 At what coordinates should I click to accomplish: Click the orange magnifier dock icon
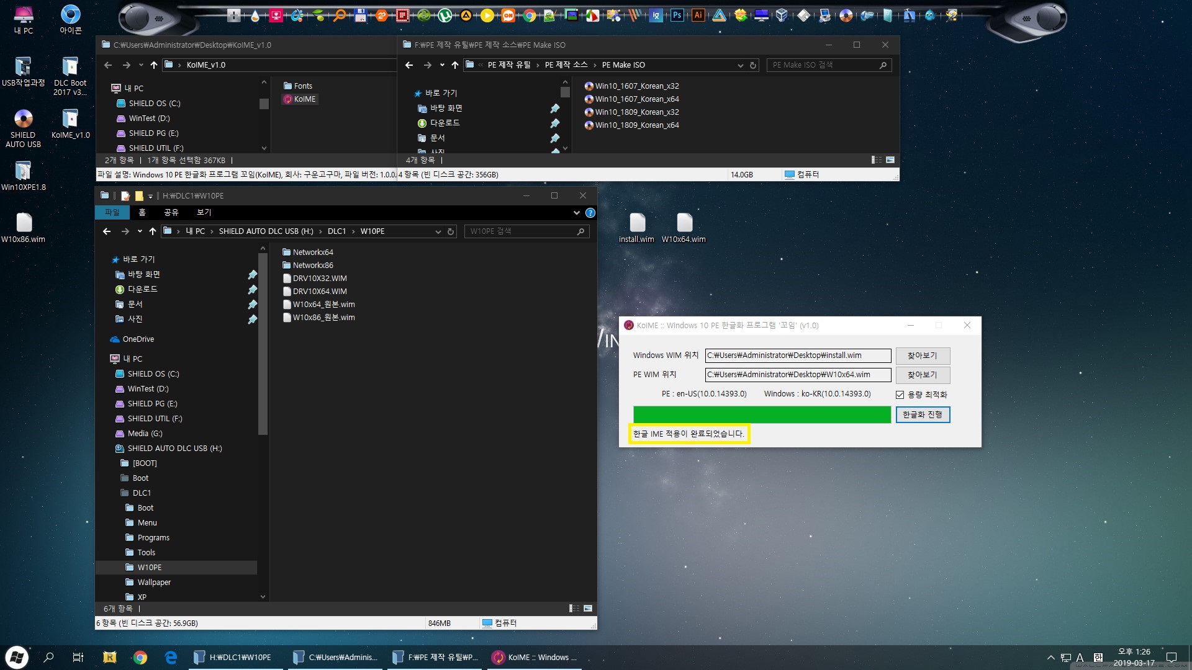click(x=340, y=16)
